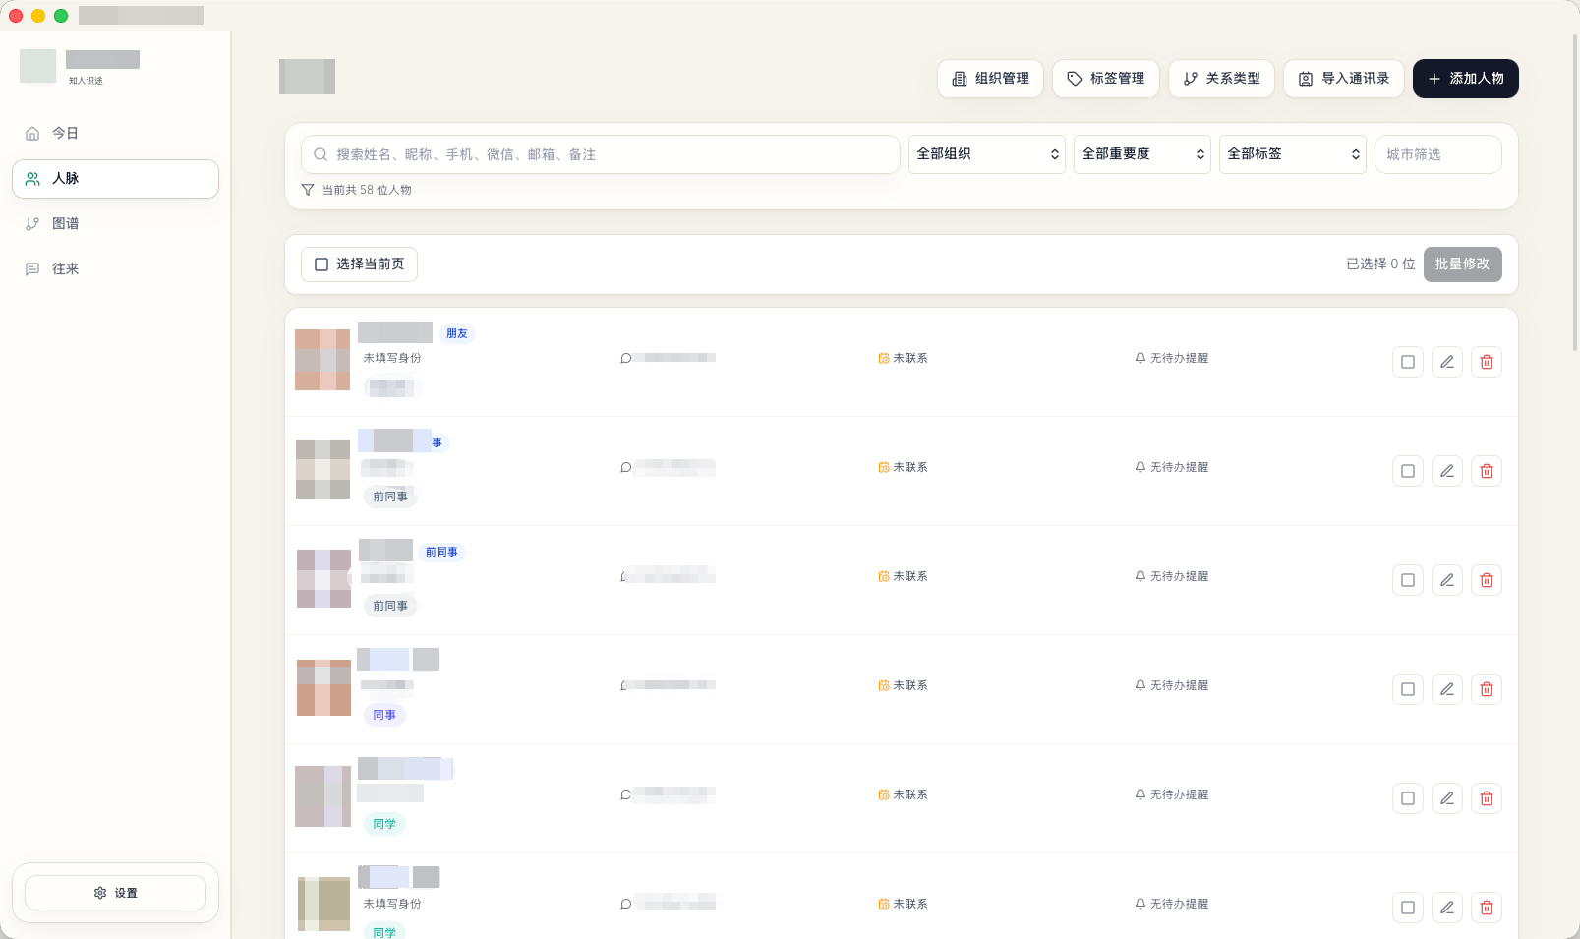The image size is (1580, 939).
Task: Delete the last visible person row
Action: click(1487, 908)
